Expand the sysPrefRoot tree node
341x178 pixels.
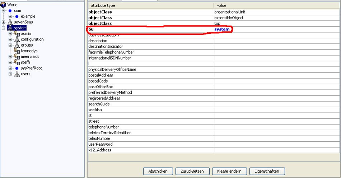pos(10,68)
